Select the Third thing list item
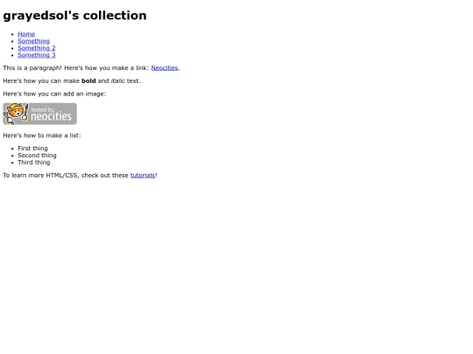Viewport: 473px width, 354px height. tap(34, 163)
